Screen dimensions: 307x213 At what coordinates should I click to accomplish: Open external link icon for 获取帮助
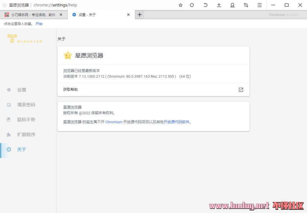[x=241, y=90]
